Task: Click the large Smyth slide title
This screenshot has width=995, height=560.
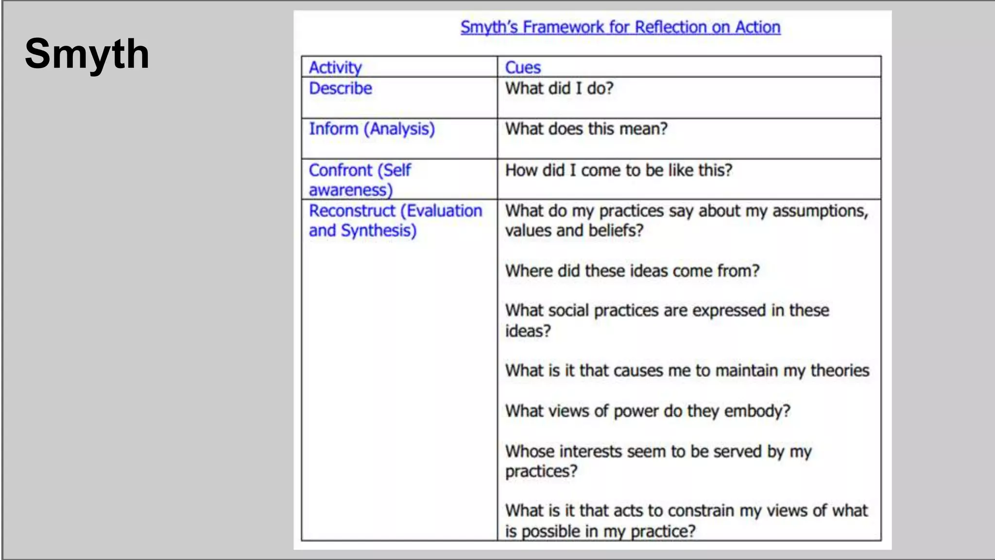Action: click(87, 54)
